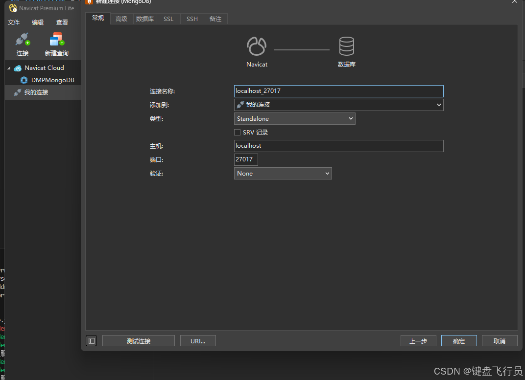
Task: Click the 确定 button
Action: point(459,341)
